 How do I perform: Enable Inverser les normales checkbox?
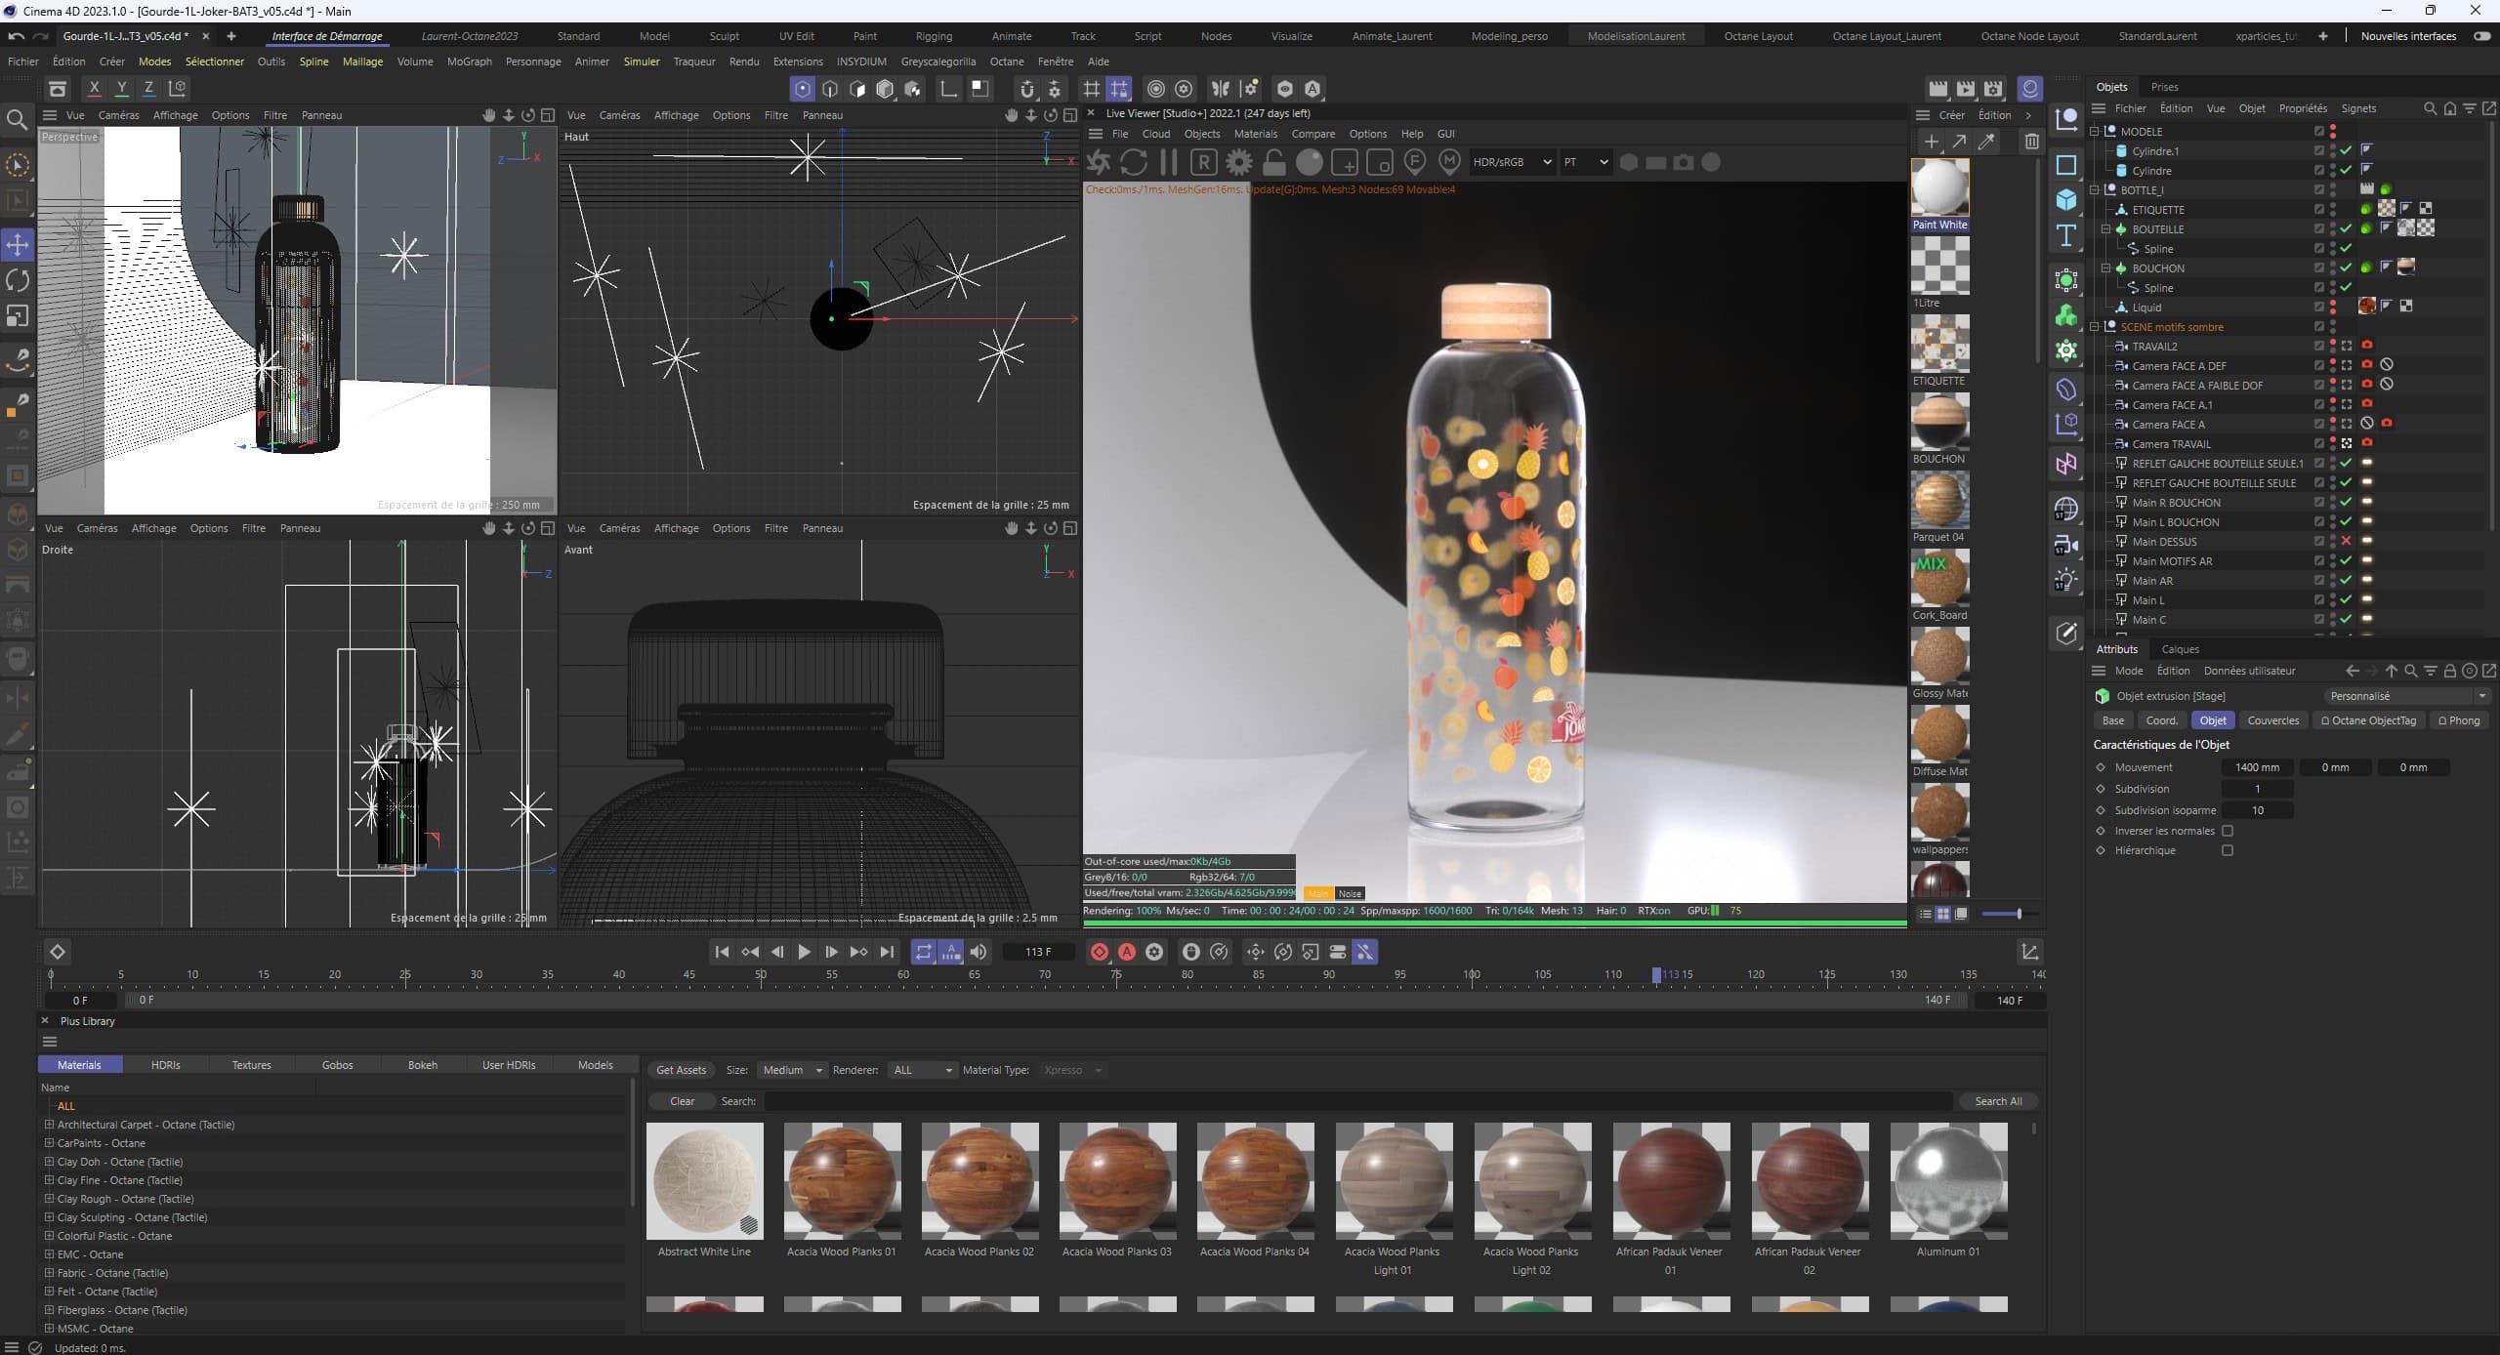coord(2228,831)
